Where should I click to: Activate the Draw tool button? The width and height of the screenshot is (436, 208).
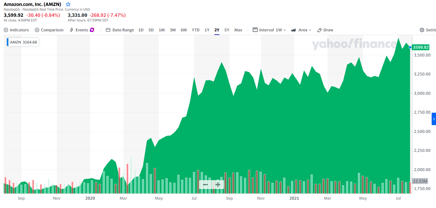tap(325, 30)
